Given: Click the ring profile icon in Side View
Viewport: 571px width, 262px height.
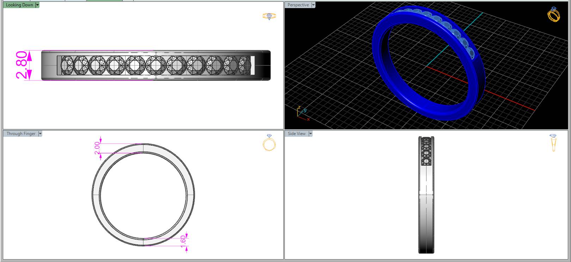Looking at the screenshot, I should 553,143.
